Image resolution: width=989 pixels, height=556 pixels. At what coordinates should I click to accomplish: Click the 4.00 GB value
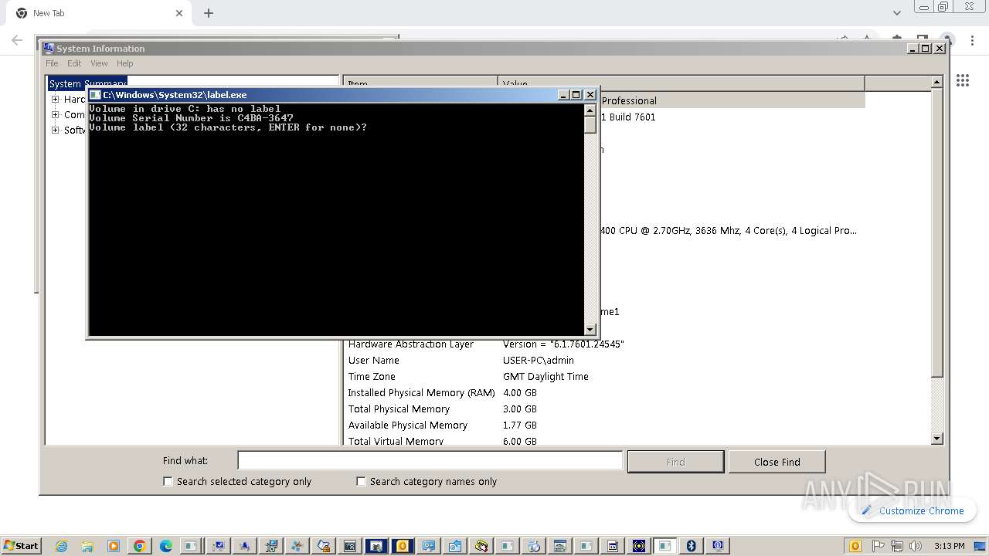coord(520,392)
